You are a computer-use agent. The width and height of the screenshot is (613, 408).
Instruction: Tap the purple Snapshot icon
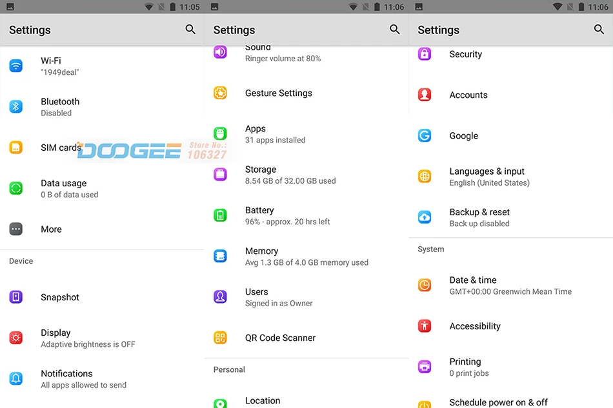(x=16, y=296)
